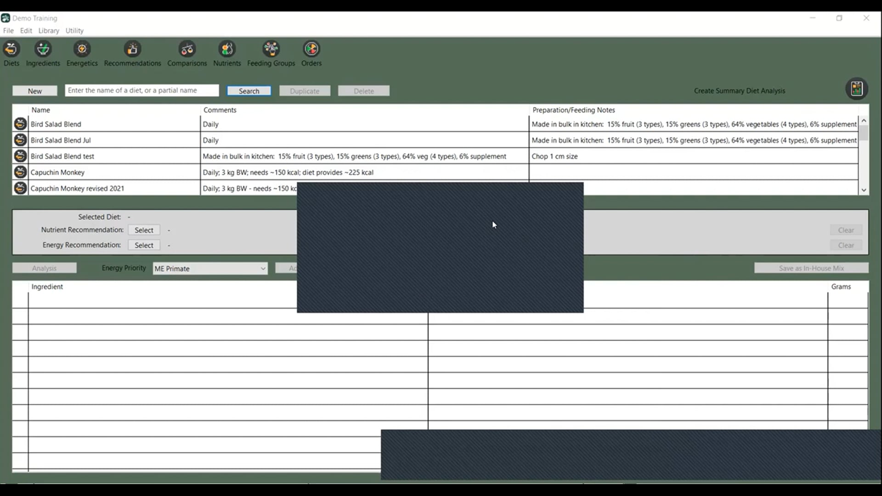The image size is (882, 496).
Task: Open the Library menu
Action: 49,31
